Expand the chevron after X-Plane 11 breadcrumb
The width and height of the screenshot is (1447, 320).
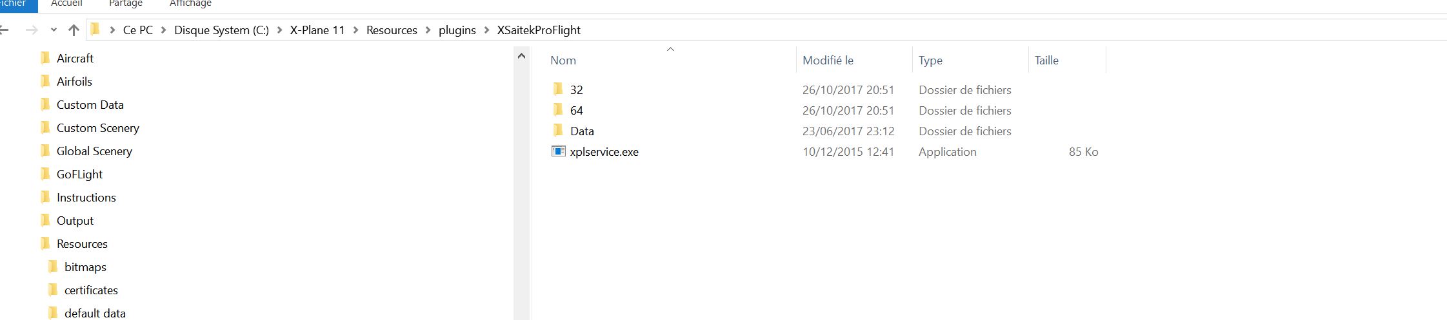(x=355, y=30)
